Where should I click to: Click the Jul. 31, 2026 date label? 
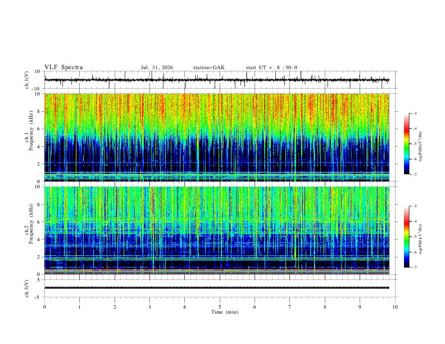click(157, 67)
